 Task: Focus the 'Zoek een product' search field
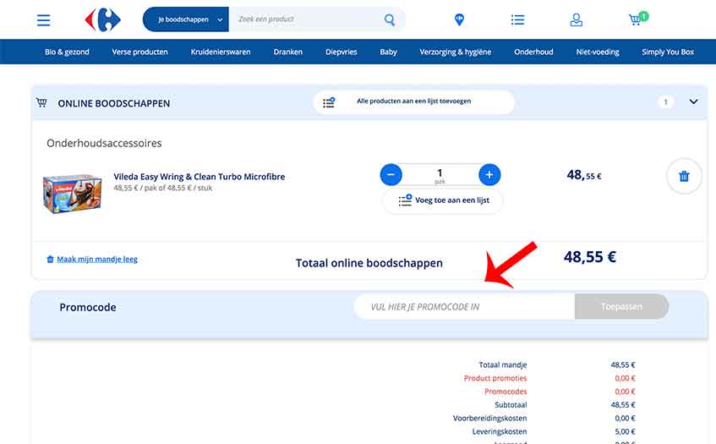coord(306,19)
